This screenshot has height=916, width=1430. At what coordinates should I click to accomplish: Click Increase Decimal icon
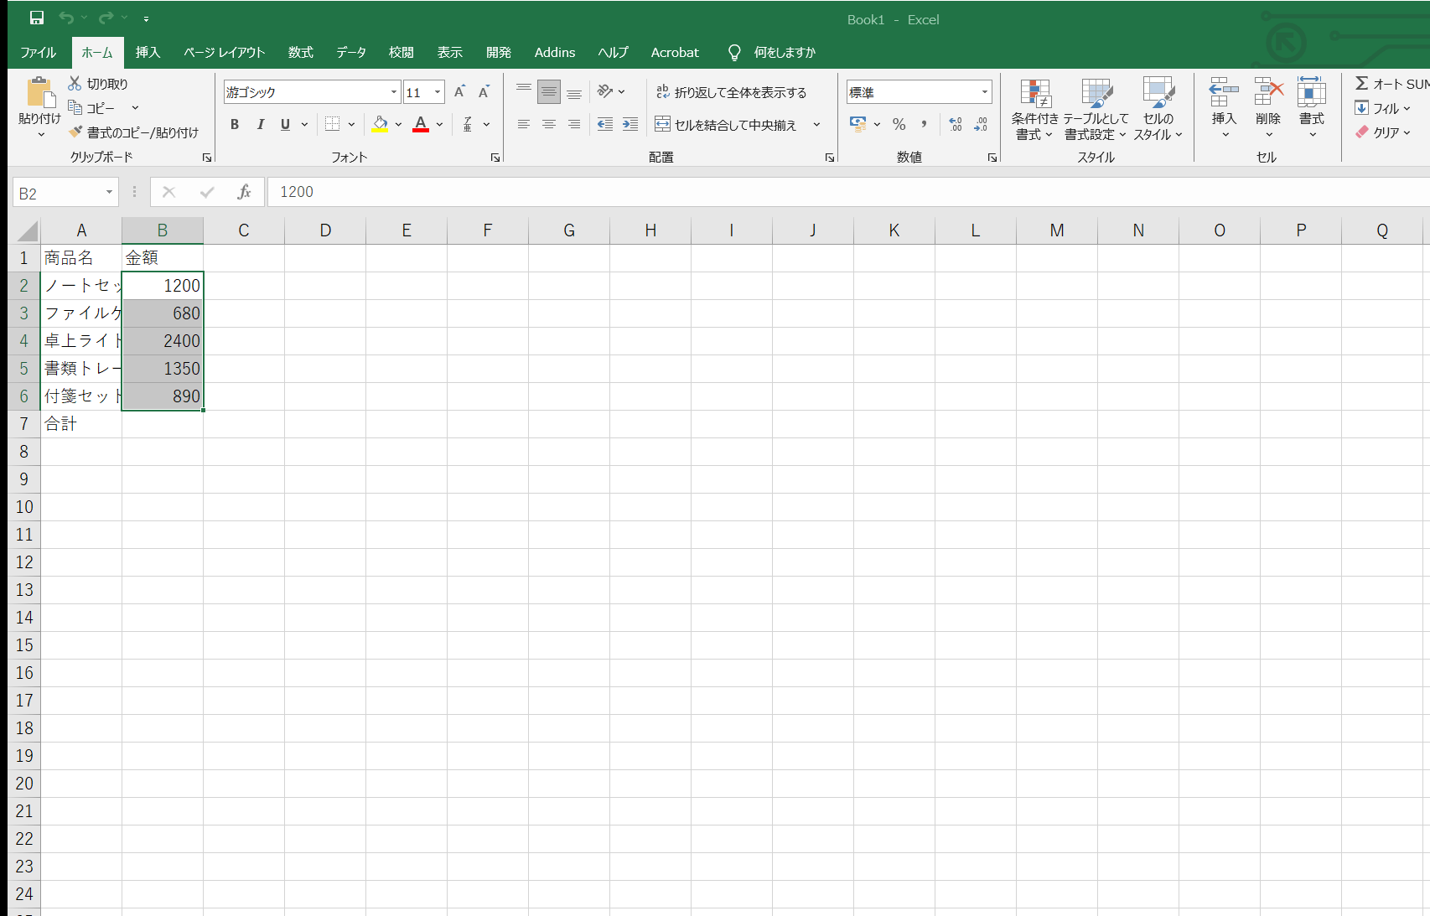coord(956,124)
